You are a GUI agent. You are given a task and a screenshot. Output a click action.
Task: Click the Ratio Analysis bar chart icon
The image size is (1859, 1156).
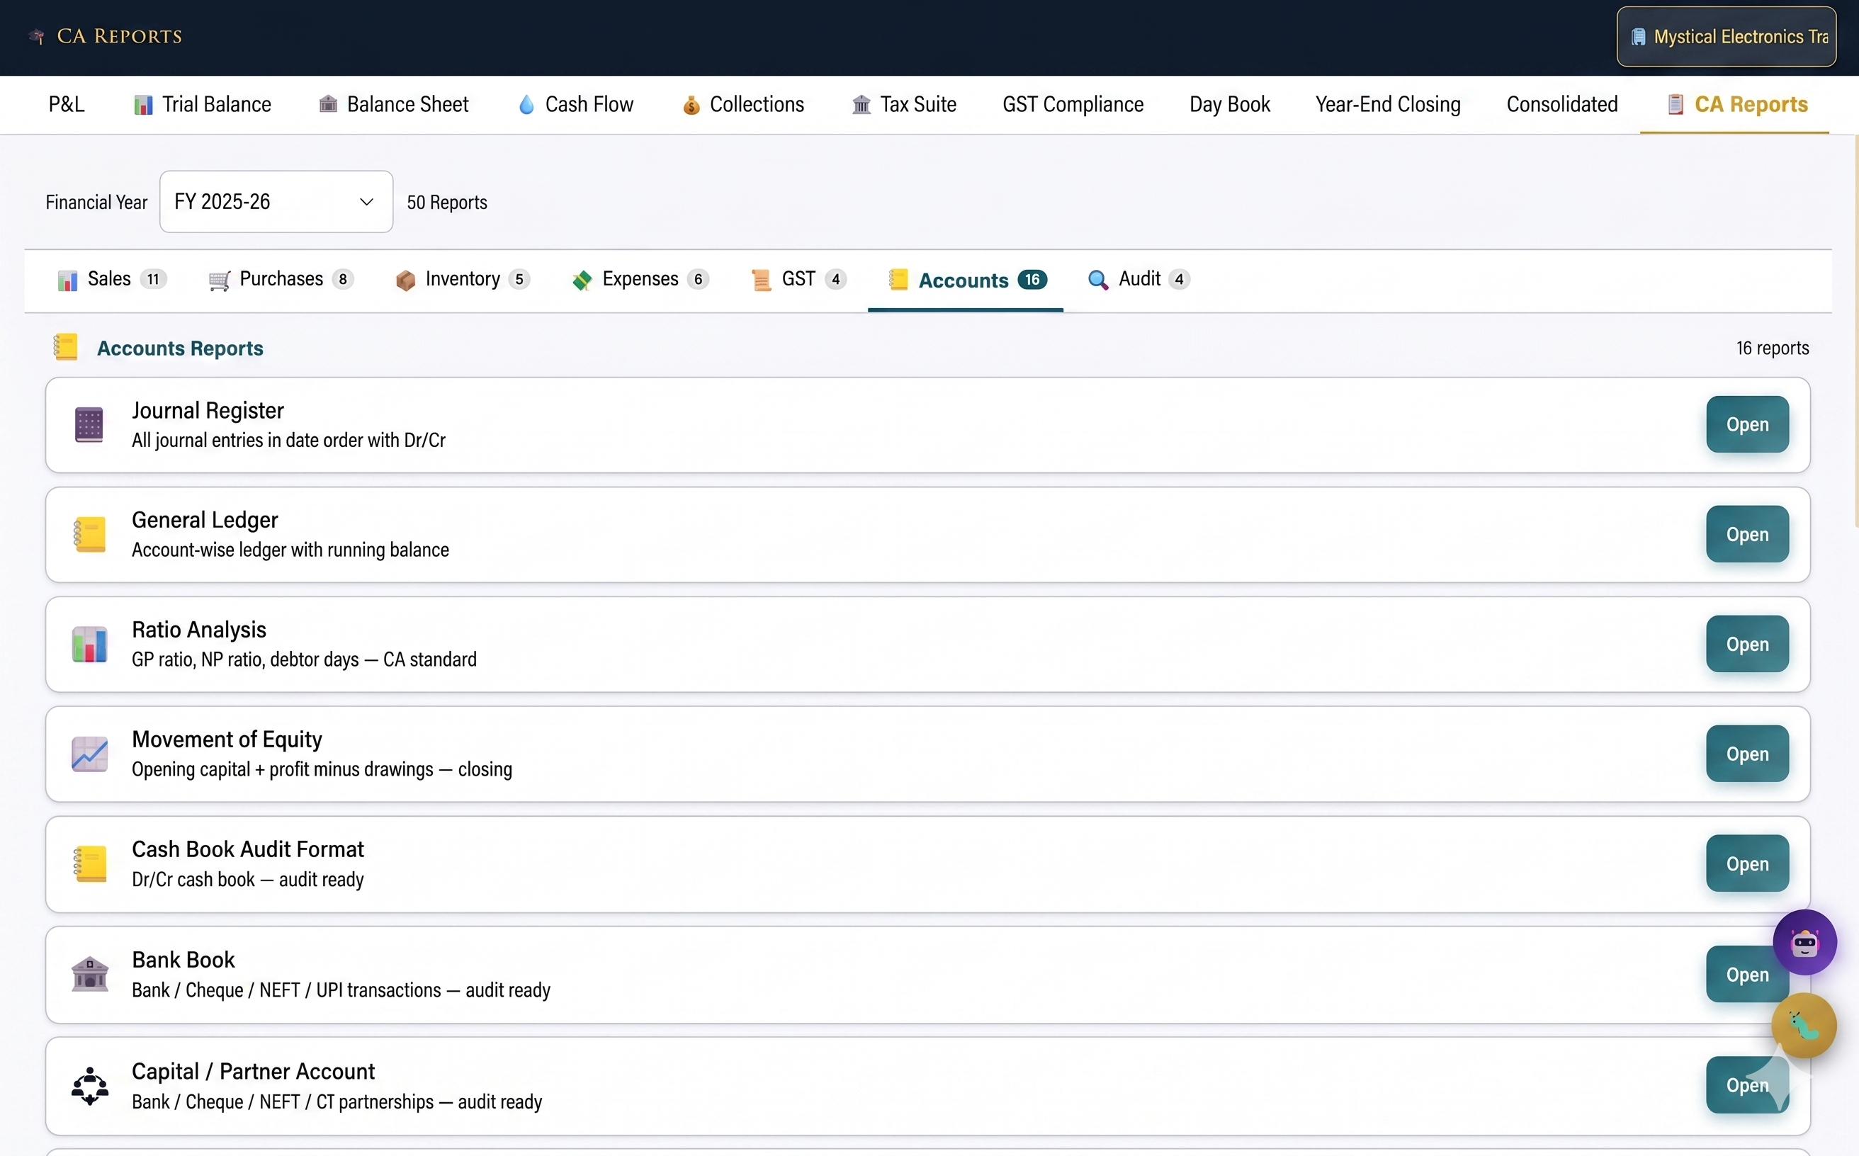tap(89, 644)
